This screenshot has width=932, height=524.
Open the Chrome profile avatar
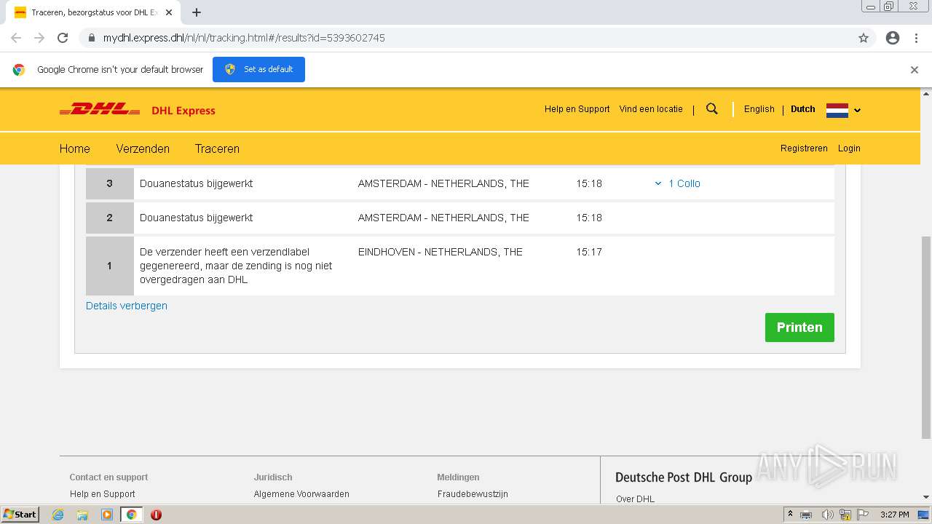tap(893, 38)
